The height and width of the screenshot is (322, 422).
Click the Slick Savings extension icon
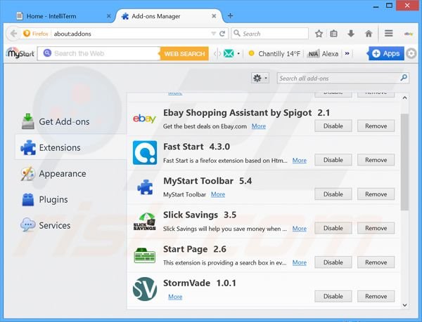(x=145, y=221)
